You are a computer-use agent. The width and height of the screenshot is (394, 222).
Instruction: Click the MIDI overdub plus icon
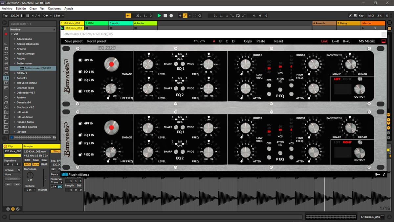[180, 15]
